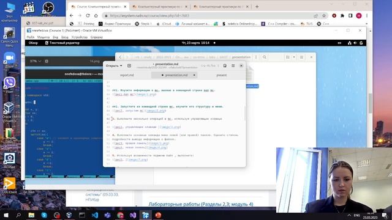This screenshot has width=392, height=220.
Task: Switch to the rightmost present tab
Action: coord(222,75)
